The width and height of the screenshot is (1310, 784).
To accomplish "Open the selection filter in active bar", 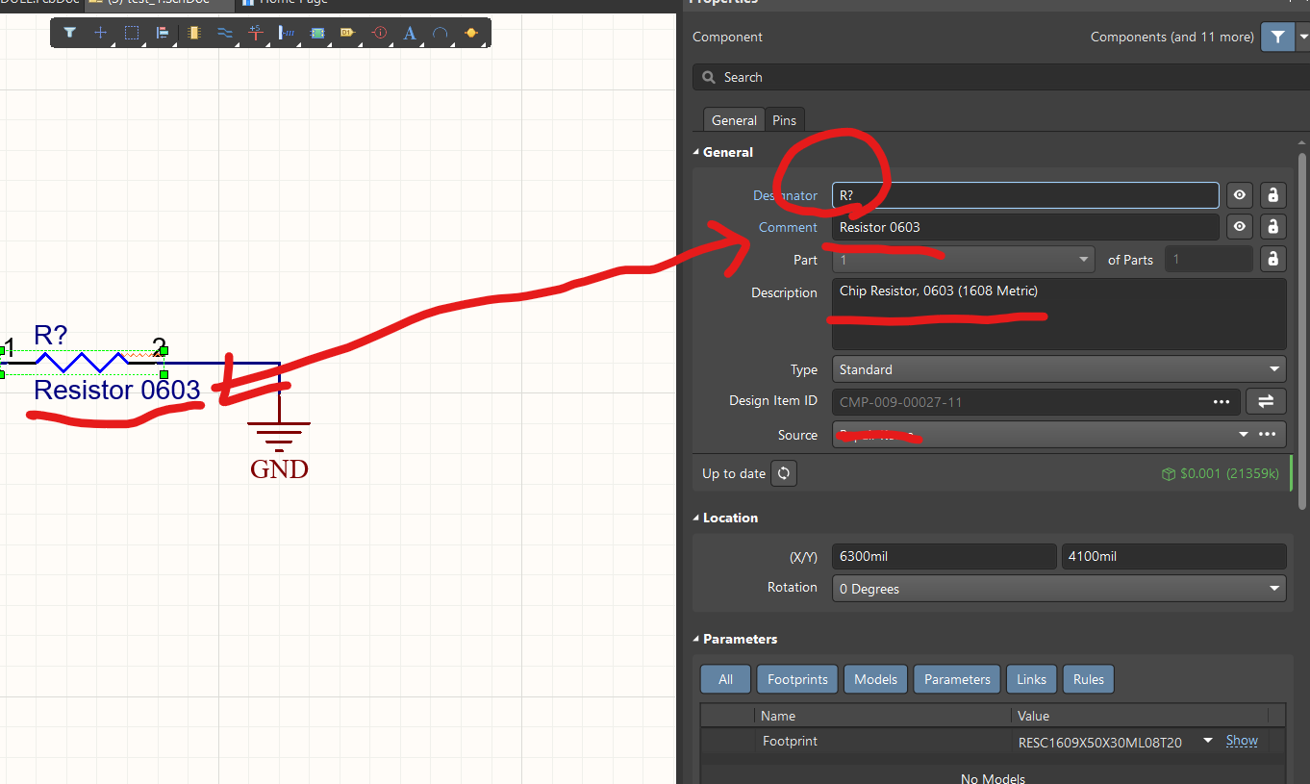I will tap(69, 33).
